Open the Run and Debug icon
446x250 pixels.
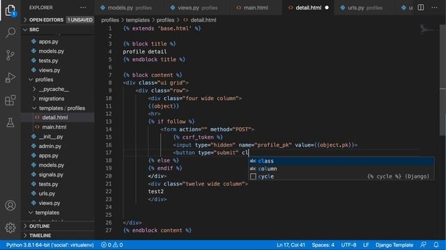click(x=10, y=77)
